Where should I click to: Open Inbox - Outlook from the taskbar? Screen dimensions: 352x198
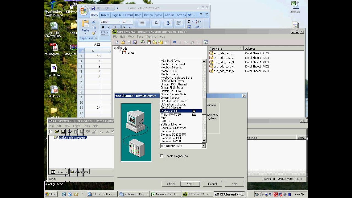click(102, 194)
